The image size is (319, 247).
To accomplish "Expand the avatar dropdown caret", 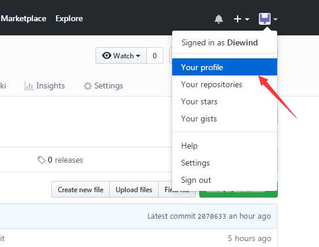I will click(x=275, y=19).
